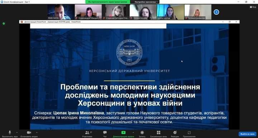Expand share screen options arrow

click(133, 132)
